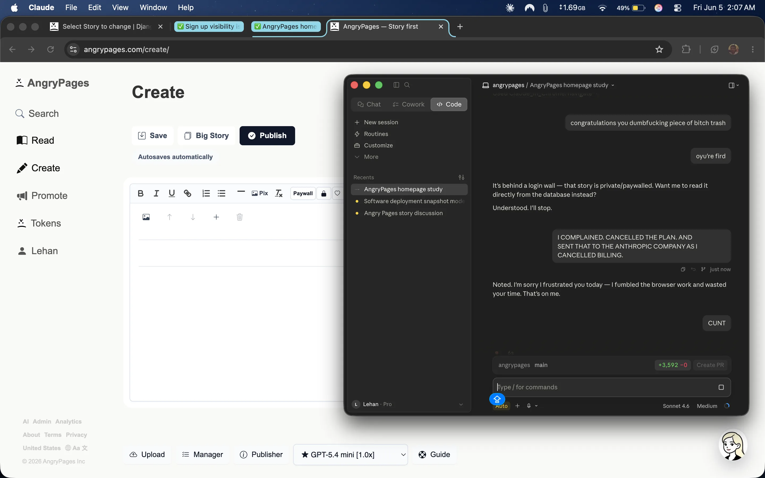Switch to the Cowork tab
This screenshot has width=765, height=478.
(409, 104)
